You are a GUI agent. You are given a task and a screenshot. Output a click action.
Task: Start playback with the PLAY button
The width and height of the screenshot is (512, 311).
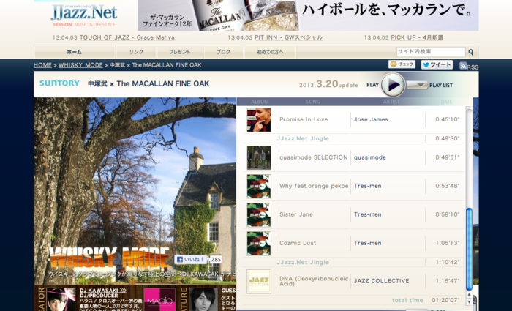tap(393, 85)
